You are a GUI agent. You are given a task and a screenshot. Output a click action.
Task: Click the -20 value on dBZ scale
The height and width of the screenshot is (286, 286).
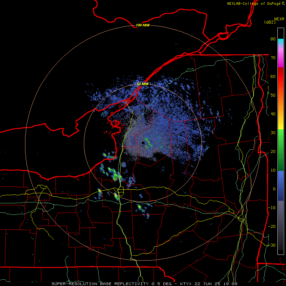(x=272, y=226)
